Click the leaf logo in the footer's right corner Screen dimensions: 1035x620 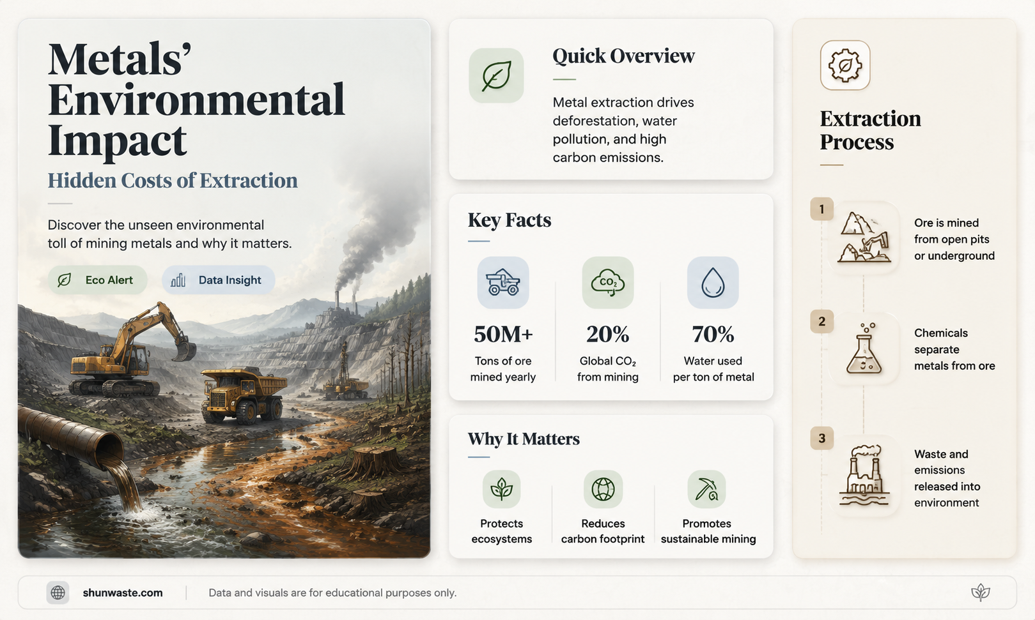(x=981, y=593)
